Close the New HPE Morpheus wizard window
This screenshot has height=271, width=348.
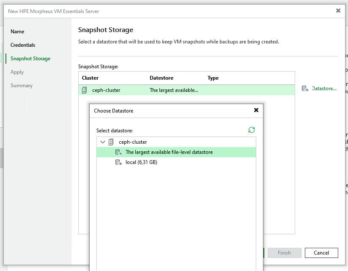coord(338,11)
